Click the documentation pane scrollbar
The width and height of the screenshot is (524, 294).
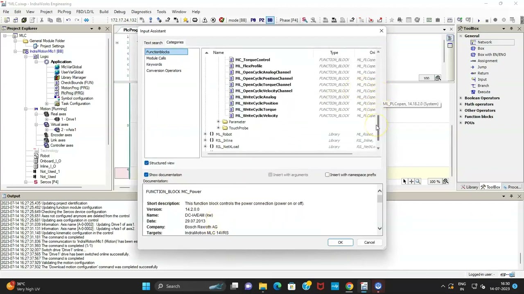point(379,199)
